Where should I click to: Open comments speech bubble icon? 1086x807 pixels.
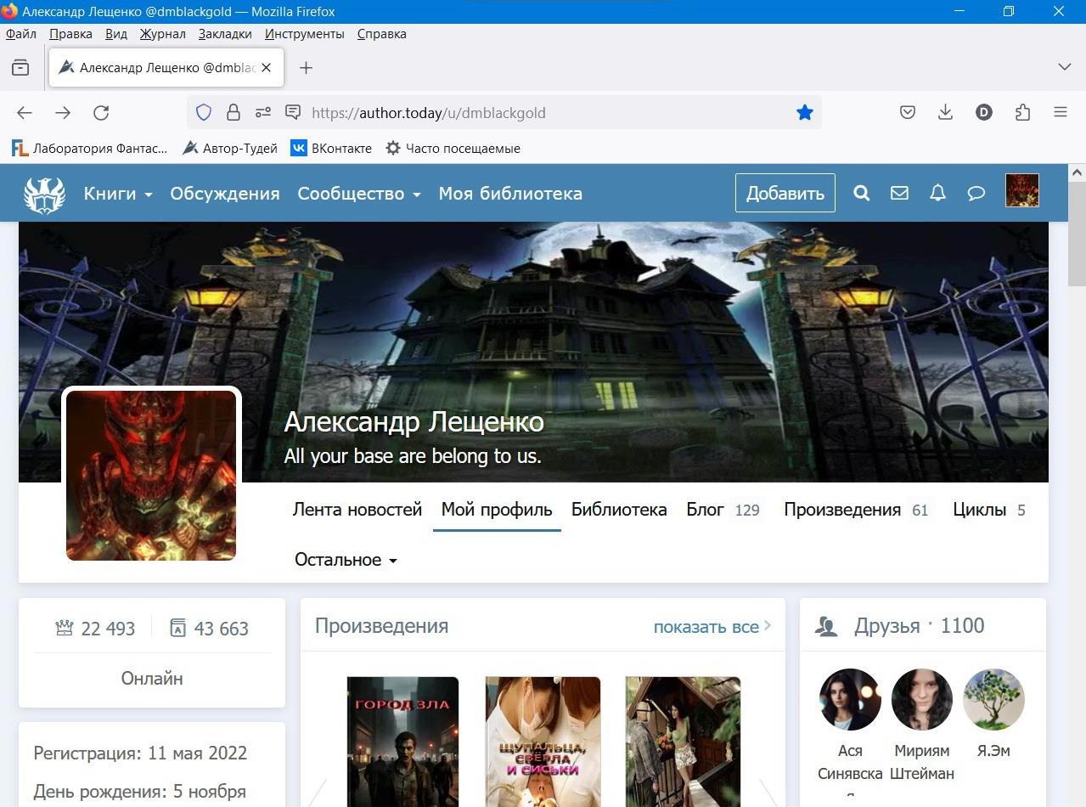(x=976, y=193)
